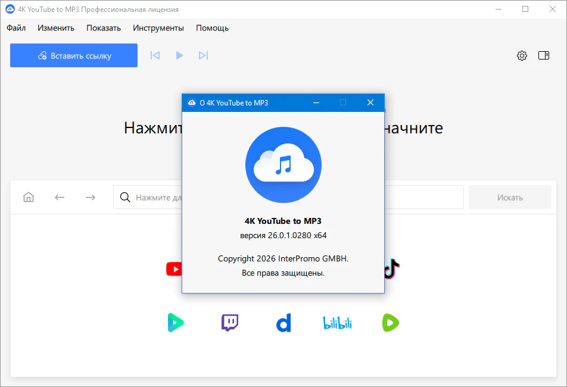This screenshot has height=387, width=567.
Task: Click the skip to previous track icon
Action: (155, 55)
